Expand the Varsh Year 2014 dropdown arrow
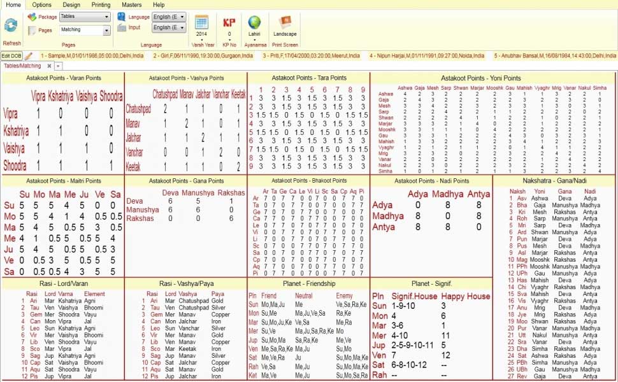The width and height of the screenshot is (618, 382). pos(202,39)
